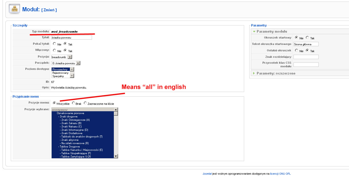Click the Znak rozdzielający input field

tap(306, 57)
